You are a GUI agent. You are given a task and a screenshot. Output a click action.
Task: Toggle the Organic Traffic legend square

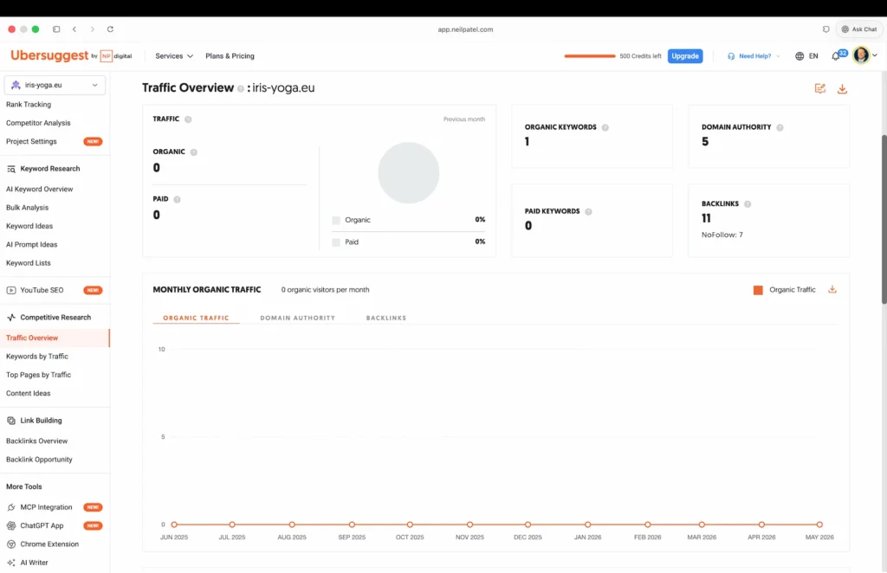[x=758, y=290]
